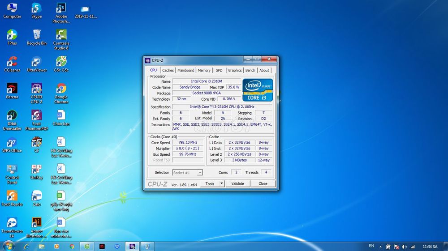Show the About tab in CPU-Z
The height and width of the screenshot is (251, 448).
click(x=264, y=70)
